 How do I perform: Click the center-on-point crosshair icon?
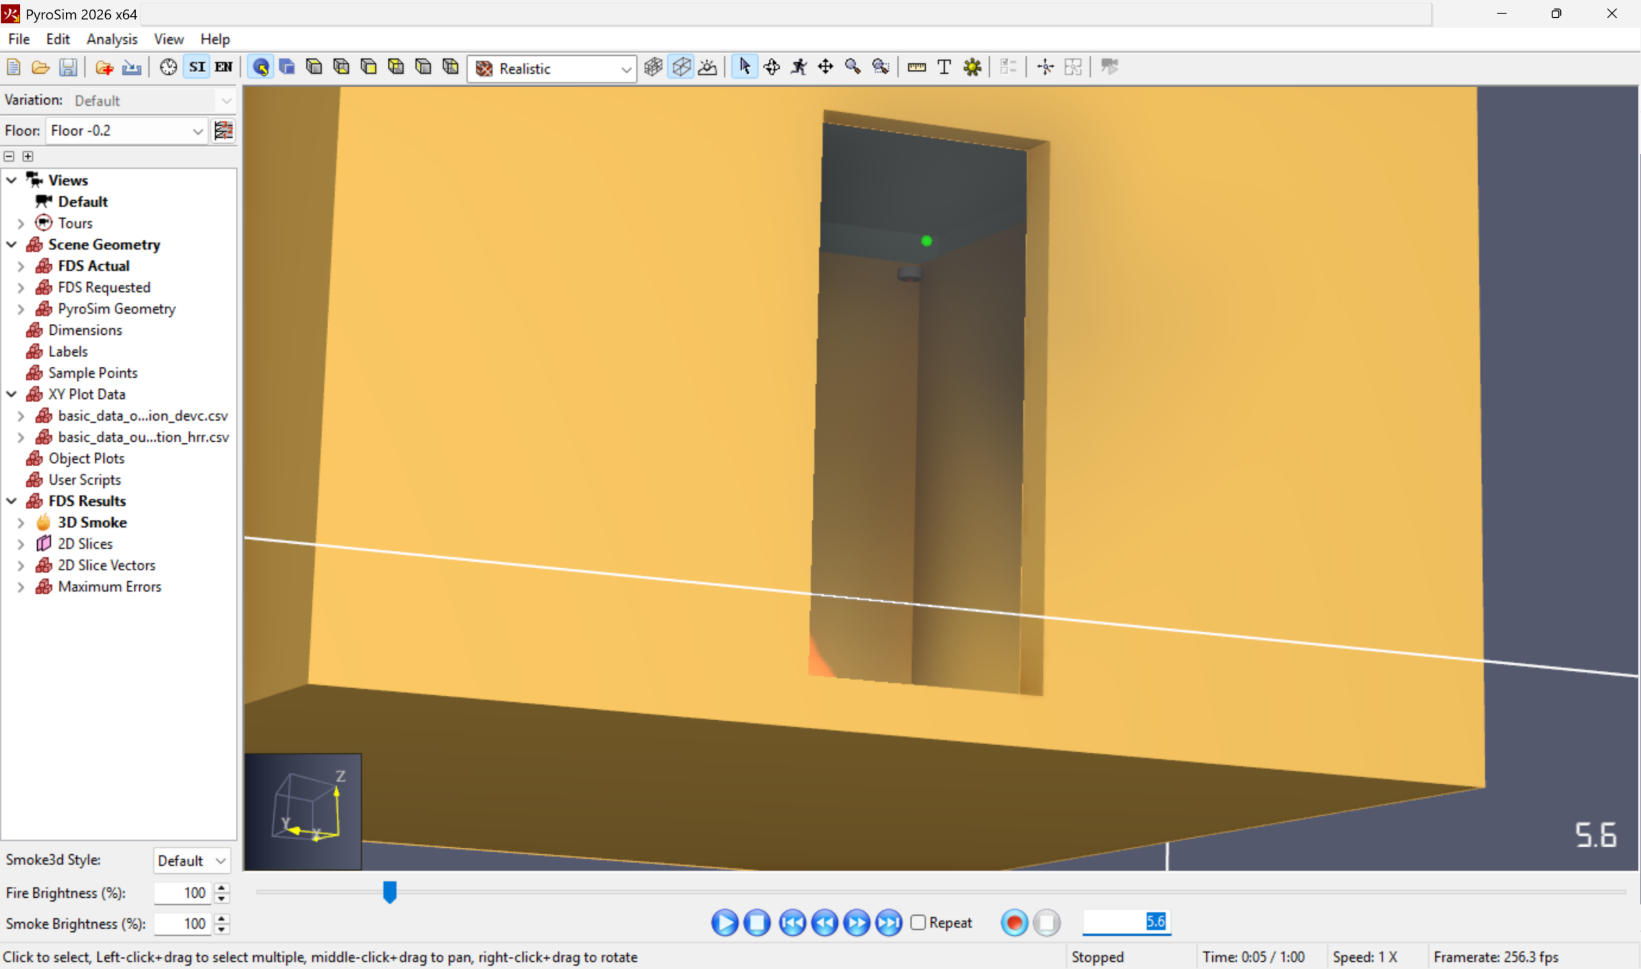(x=1045, y=67)
